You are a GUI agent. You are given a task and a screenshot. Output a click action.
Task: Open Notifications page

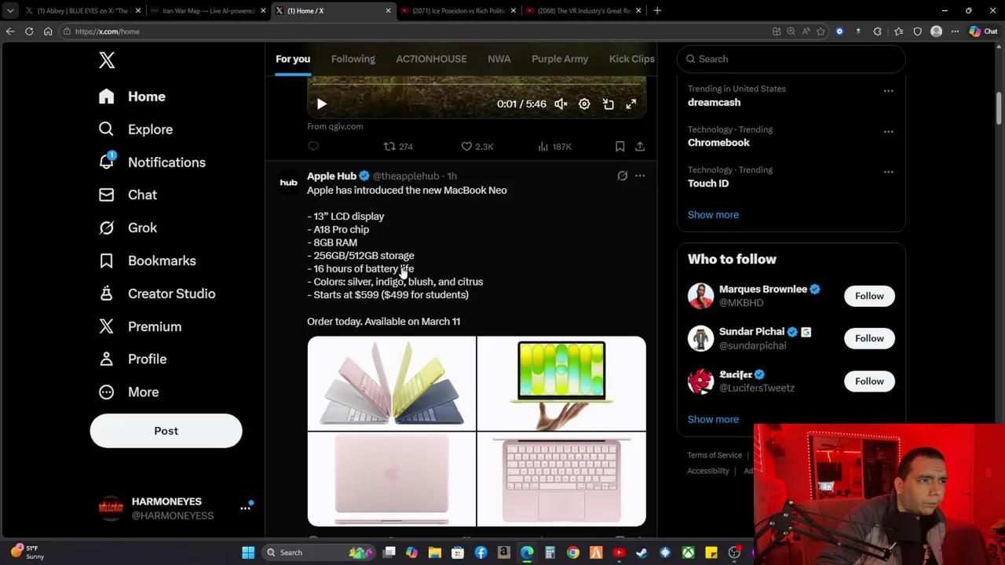(x=152, y=162)
